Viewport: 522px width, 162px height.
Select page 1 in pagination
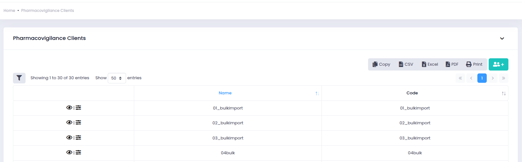[x=482, y=78]
